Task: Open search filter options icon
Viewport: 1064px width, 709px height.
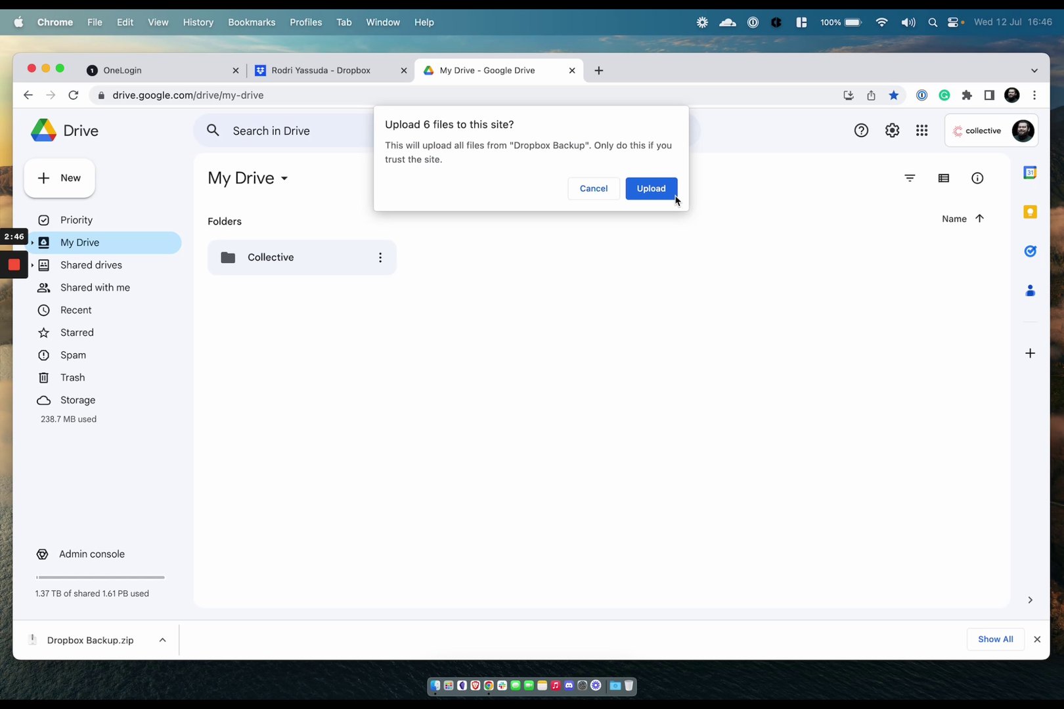Action: coord(910,178)
